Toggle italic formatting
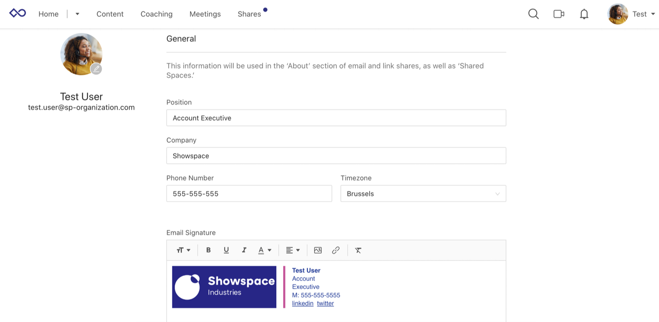This screenshot has width=659, height=322. [244, 250]
